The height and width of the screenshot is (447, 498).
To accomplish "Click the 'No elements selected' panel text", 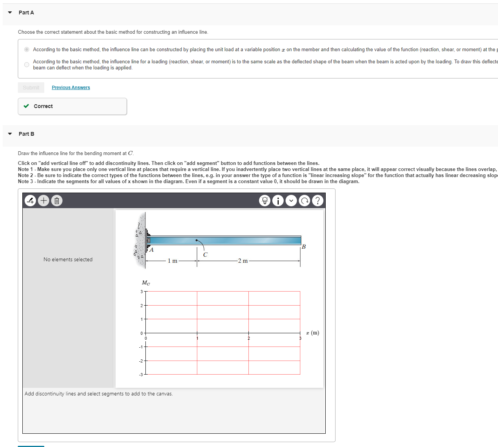I will pos(68,259).
